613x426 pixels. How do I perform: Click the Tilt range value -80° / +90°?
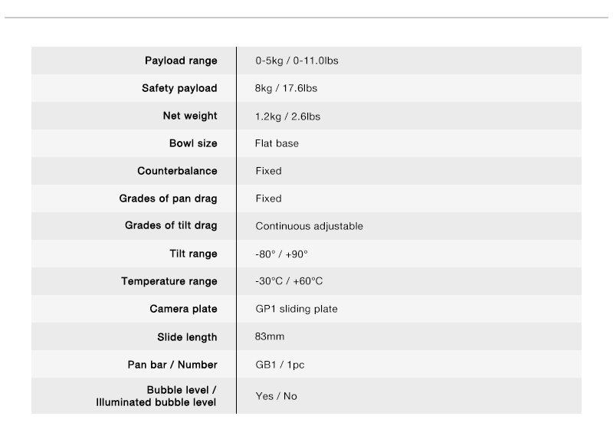[281, 254]
